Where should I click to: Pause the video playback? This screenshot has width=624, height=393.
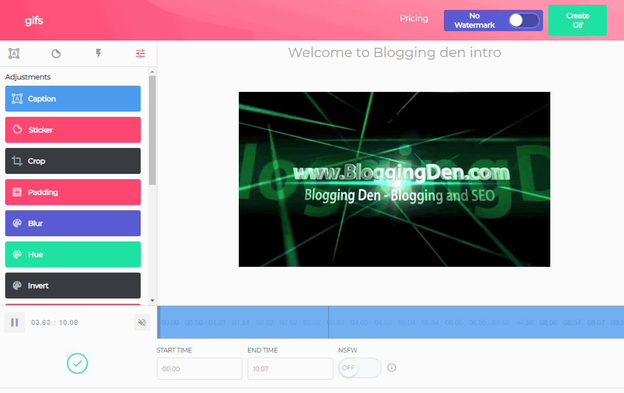click(x=15, y=322)
